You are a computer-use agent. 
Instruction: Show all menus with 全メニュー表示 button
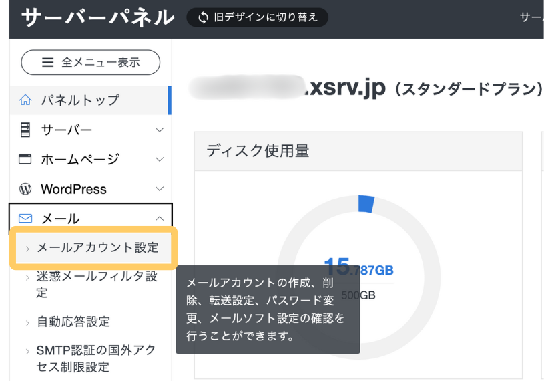(x=91, y=63)
